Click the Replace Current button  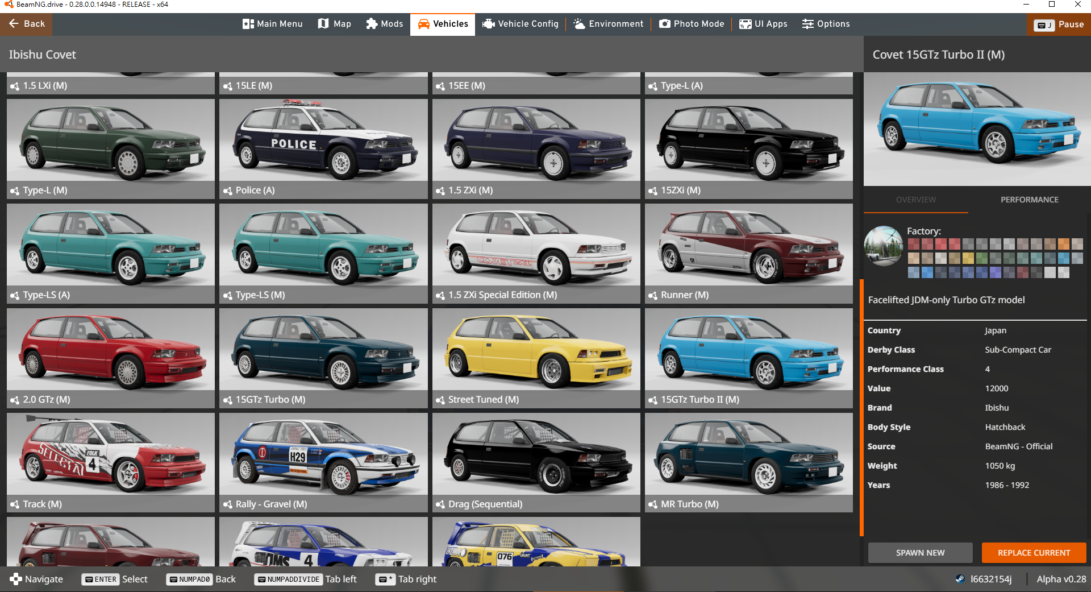point(1034,553)
